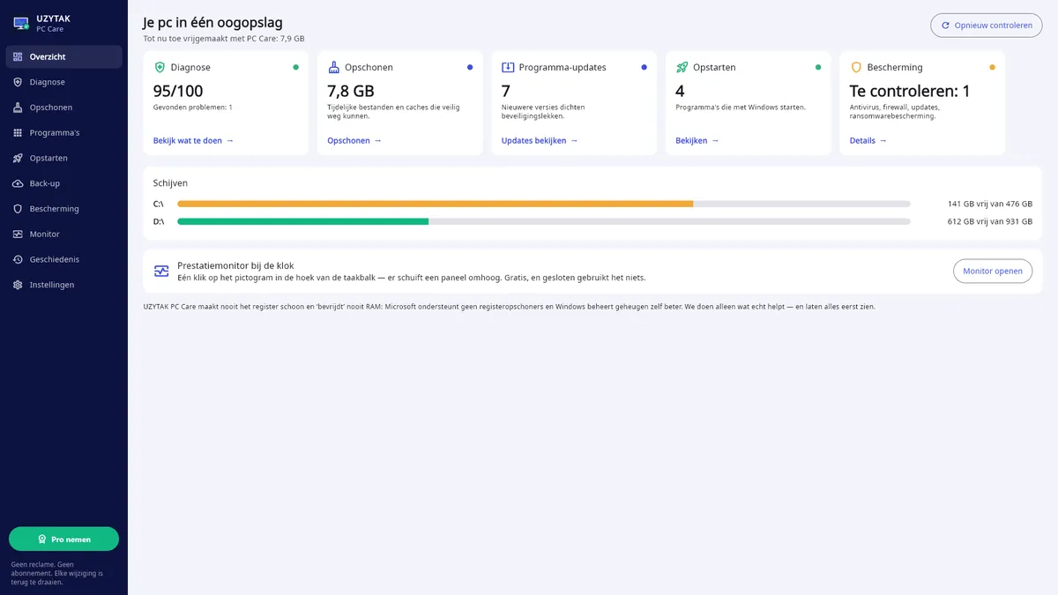Image resolution: width=1058 pixels, height=595 pixels.
Task: Click the Gevonden problemen: 1 text
Action: click(193, 108)
